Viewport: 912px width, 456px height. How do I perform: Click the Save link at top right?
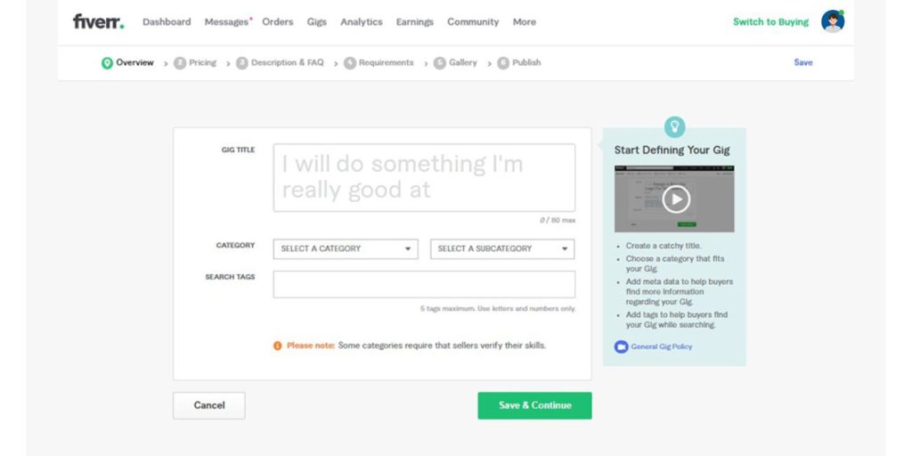pyautogui.click(x=803, y=63)
